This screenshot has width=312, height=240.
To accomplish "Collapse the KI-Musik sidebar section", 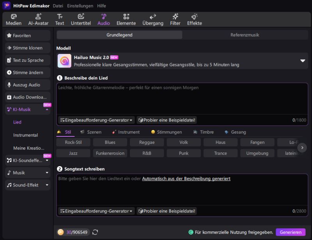I will [47, 109].
